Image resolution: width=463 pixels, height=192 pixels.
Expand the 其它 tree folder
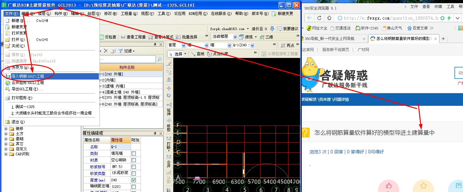[x=6, y=144]
